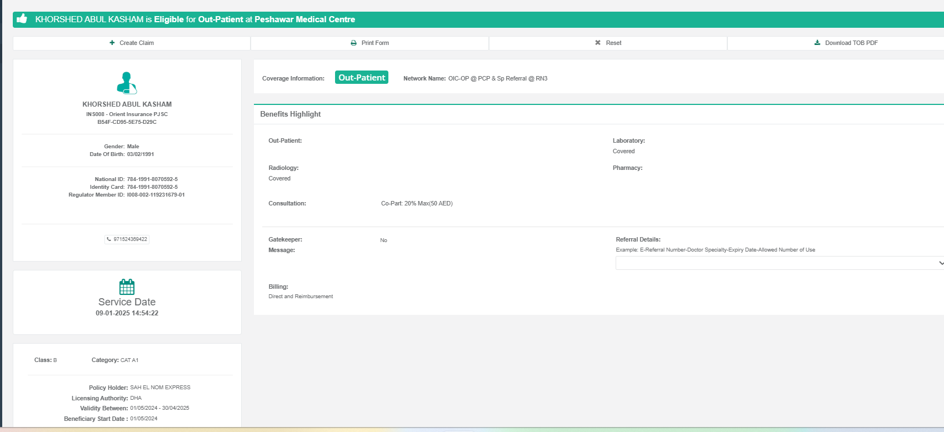
Task: Click the thumbs-up eligibility icon
Action: click(x=22, y=19)
